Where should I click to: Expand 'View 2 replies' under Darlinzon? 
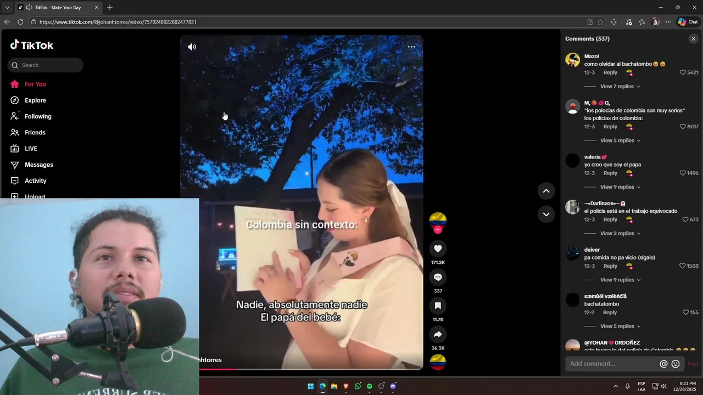(620, 233)
